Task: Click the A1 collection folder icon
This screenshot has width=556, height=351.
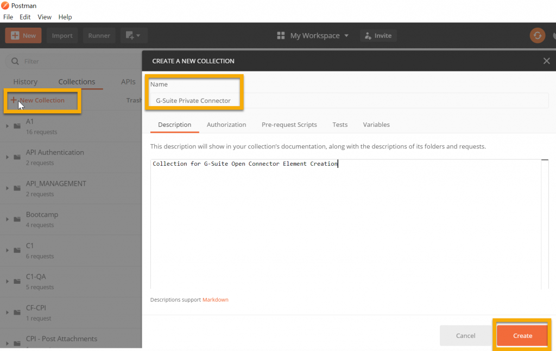Action: [x=17, y=126]
